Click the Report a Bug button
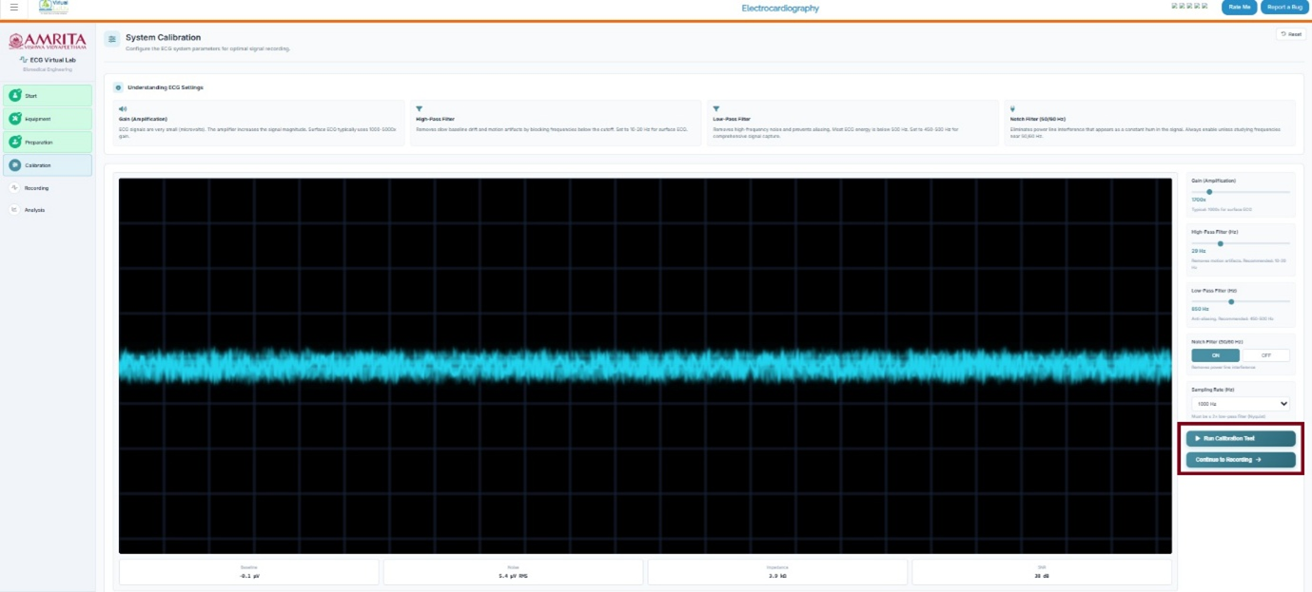This screenshot has height=592, width=1312. point(1284,7)
